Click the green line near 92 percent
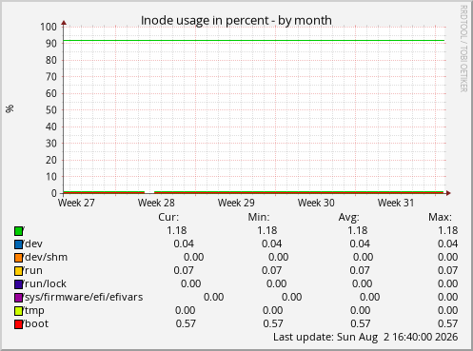This screenshot has width=473, height=351. [x=254, y=41]
